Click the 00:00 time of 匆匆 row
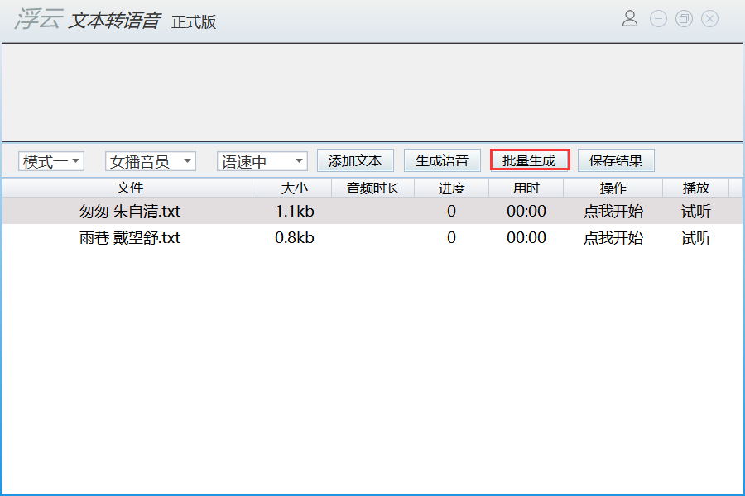 tap(526, 212)
